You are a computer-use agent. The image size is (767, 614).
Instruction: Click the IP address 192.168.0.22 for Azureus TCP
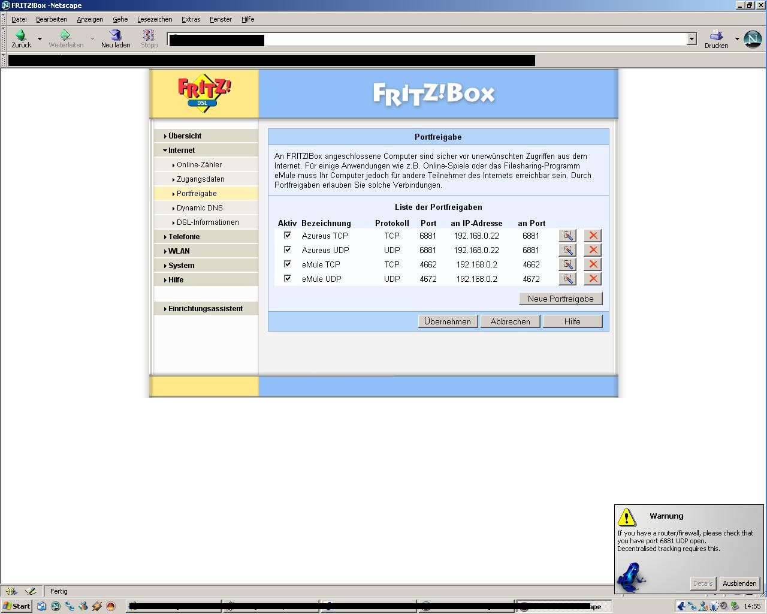(476, 236)
